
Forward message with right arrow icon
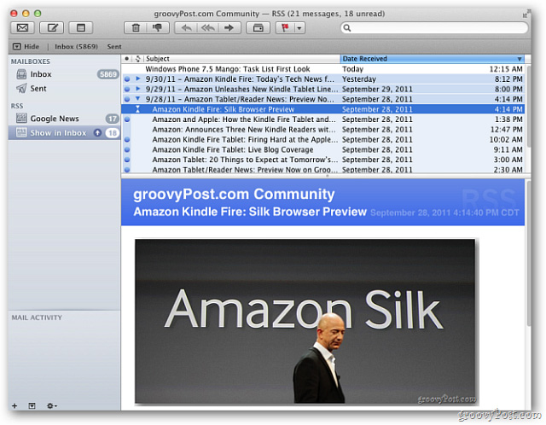click(x=229, y=27)
